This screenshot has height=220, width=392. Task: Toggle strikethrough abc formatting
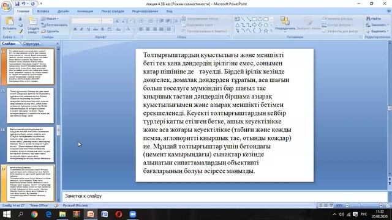[96, 29]
